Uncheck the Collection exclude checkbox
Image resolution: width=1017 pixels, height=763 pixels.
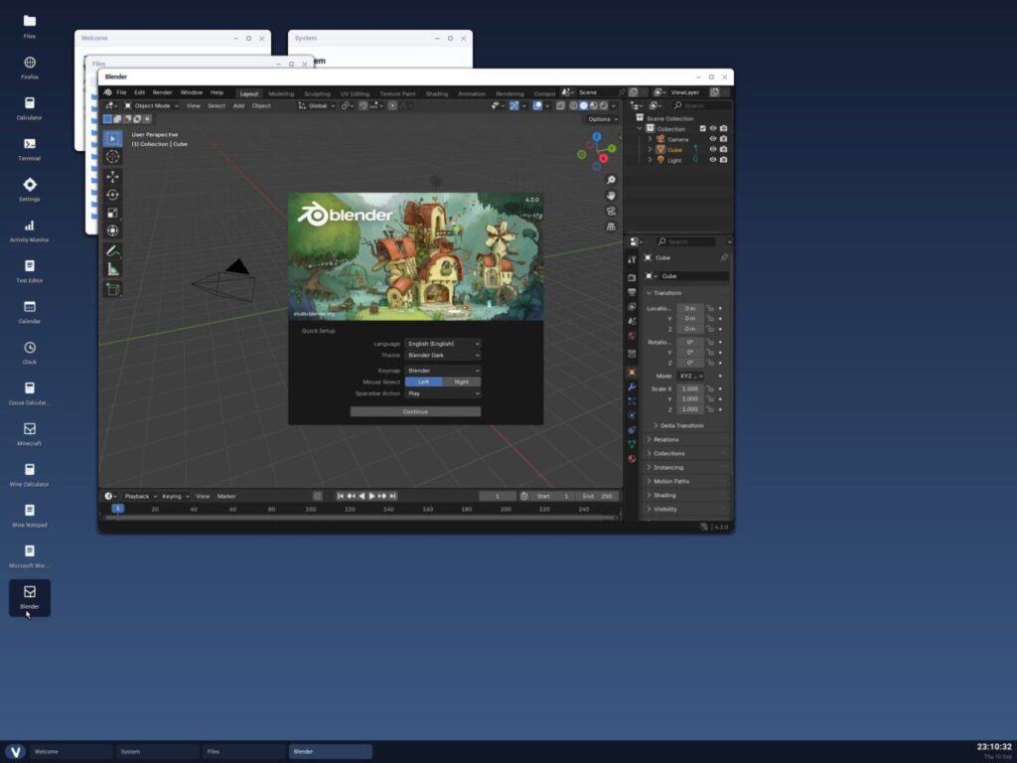coord(702,128)
